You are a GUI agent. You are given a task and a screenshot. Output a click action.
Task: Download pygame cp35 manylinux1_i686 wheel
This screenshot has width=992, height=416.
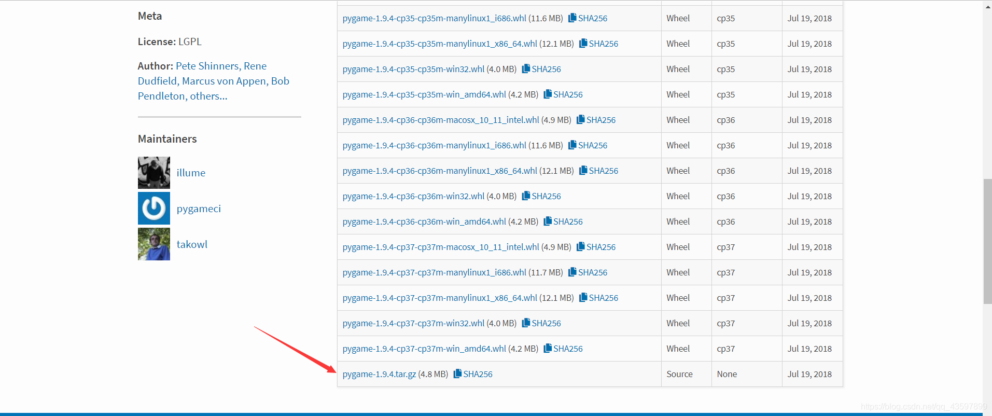tap(435, 18)
